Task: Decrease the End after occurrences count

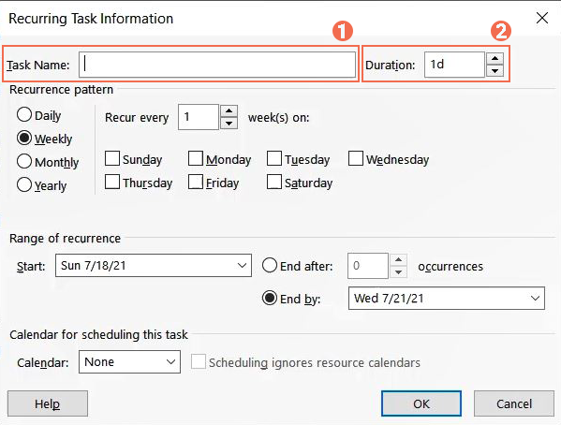Action: [398, 272]
